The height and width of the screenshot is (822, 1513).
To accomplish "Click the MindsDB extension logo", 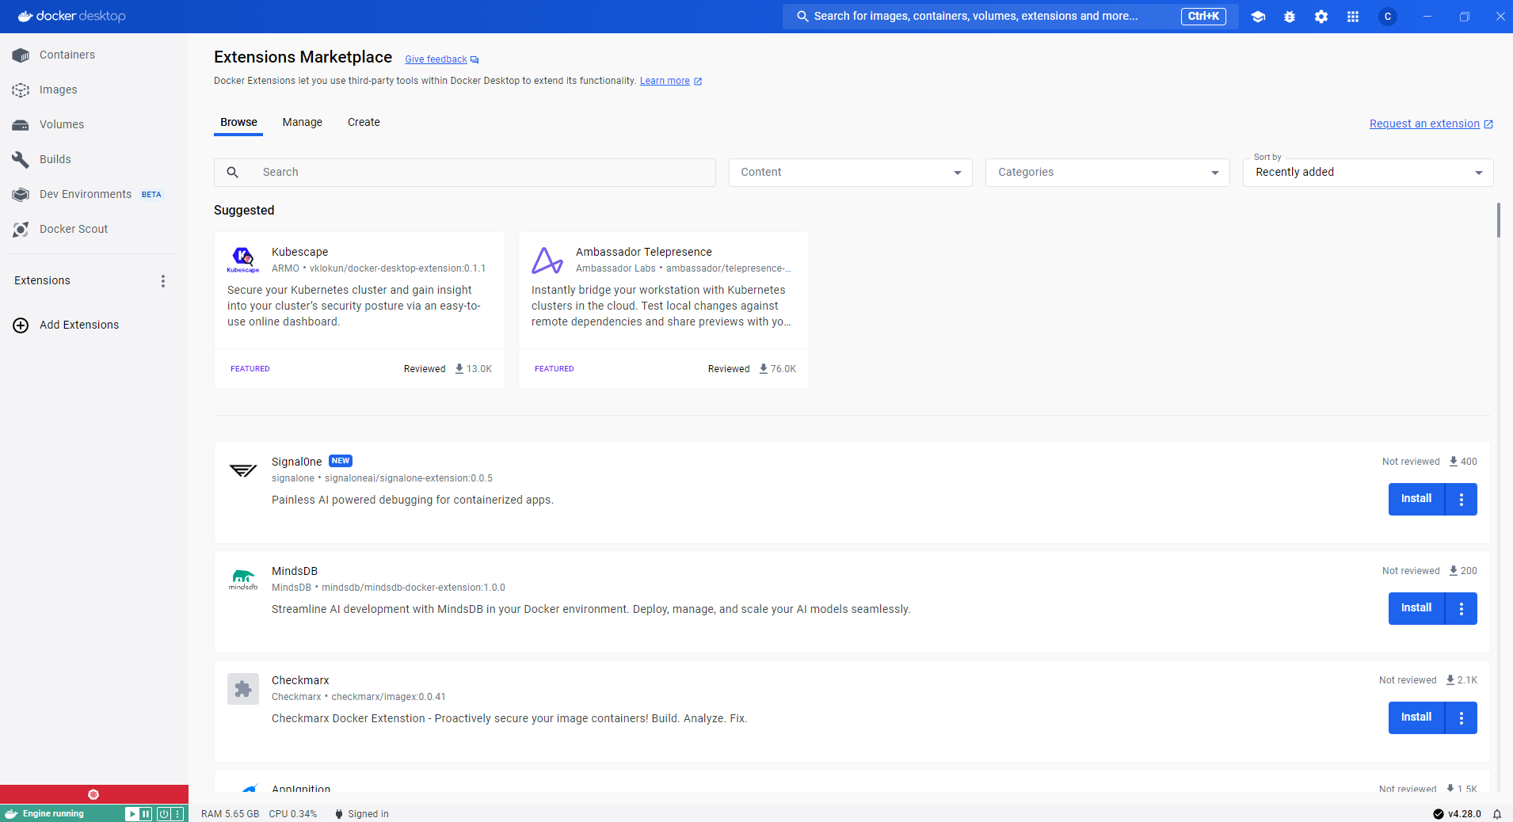I will click(x=243, y=580).
